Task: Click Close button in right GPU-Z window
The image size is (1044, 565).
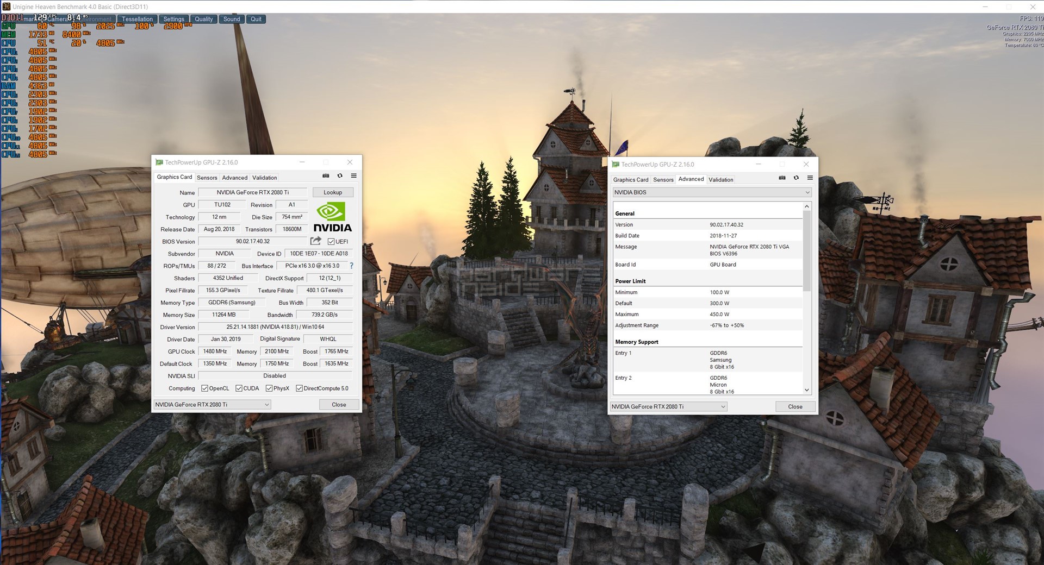Action: tap(795, 407)
